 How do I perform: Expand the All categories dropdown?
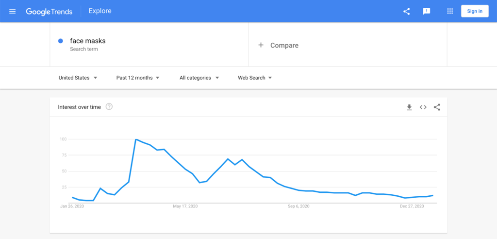(199, 78)
